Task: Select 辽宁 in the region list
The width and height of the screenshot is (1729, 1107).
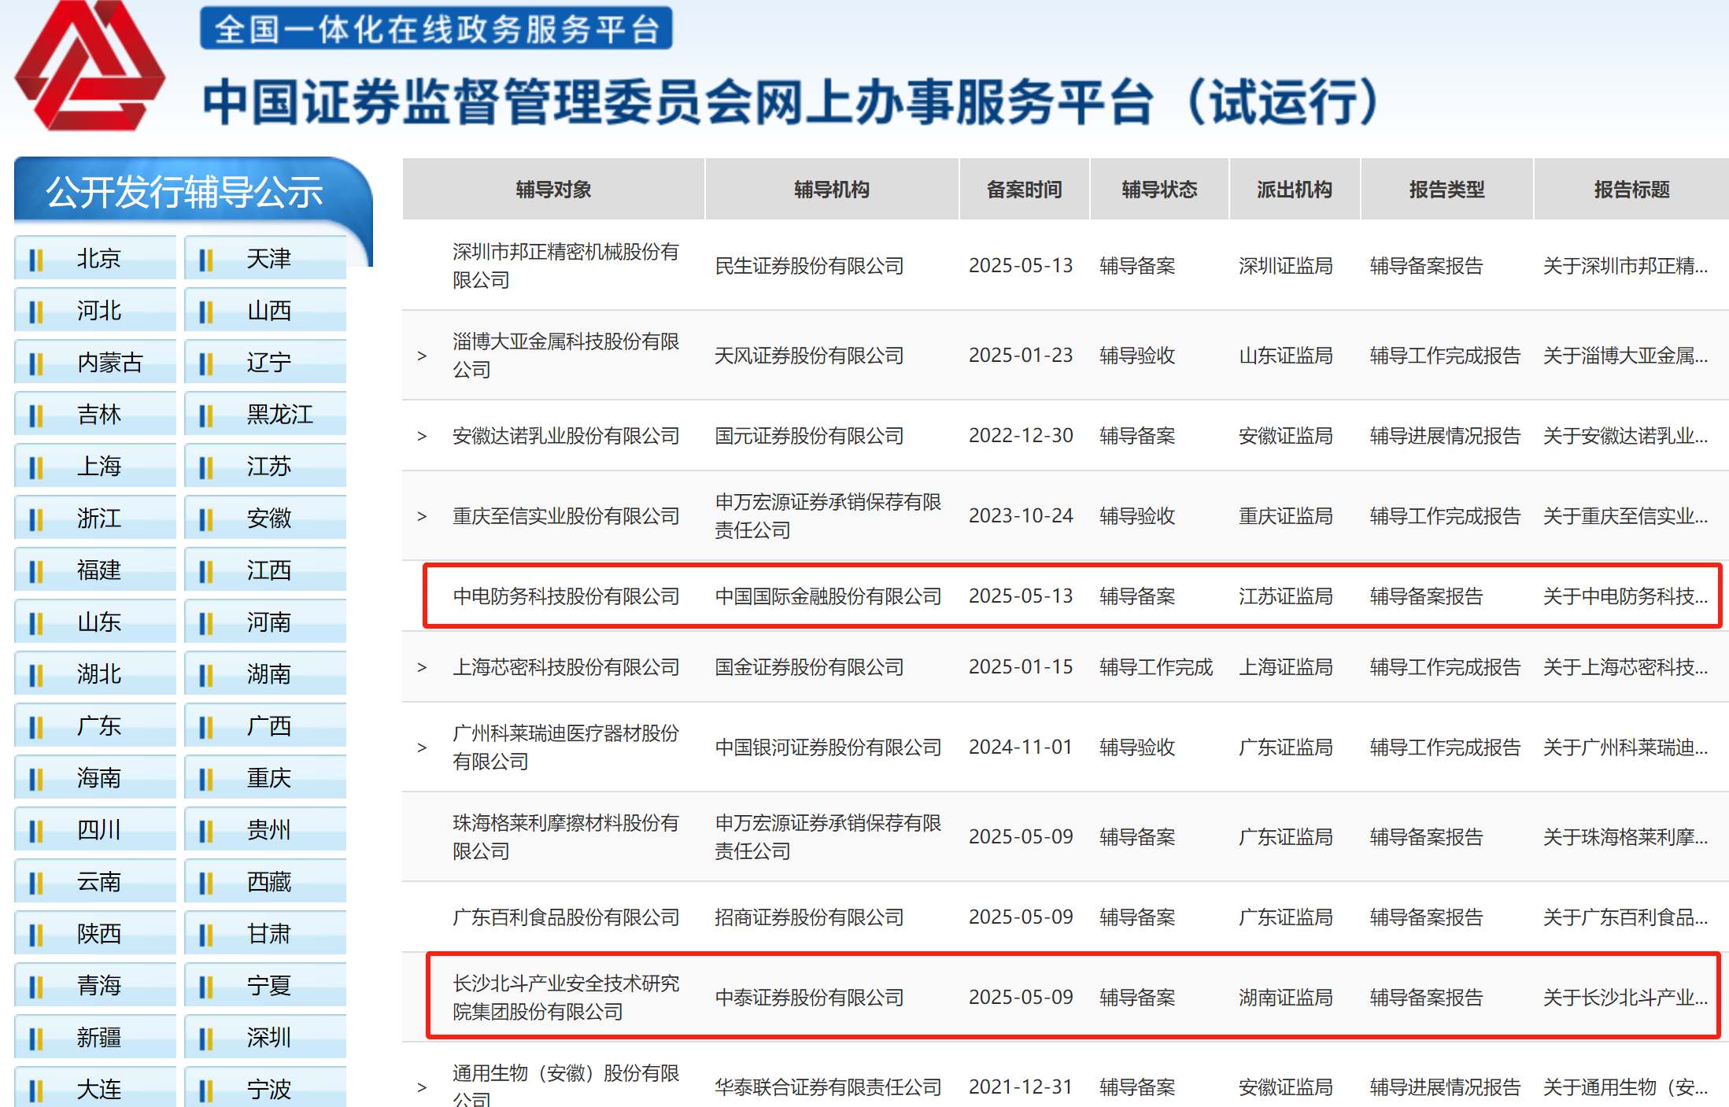Action: pyautogui.click(x=265, y=362)
